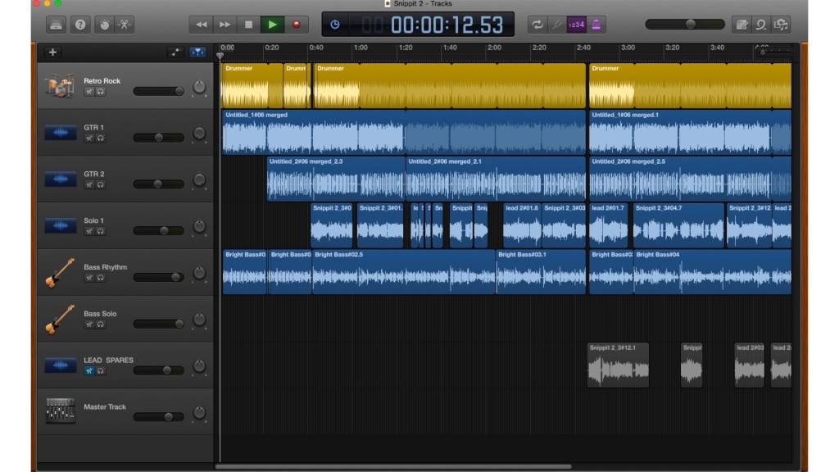839x472 pixels.
Task: Click the Retro Rock pan knob
Action: (x=199, y=87)
